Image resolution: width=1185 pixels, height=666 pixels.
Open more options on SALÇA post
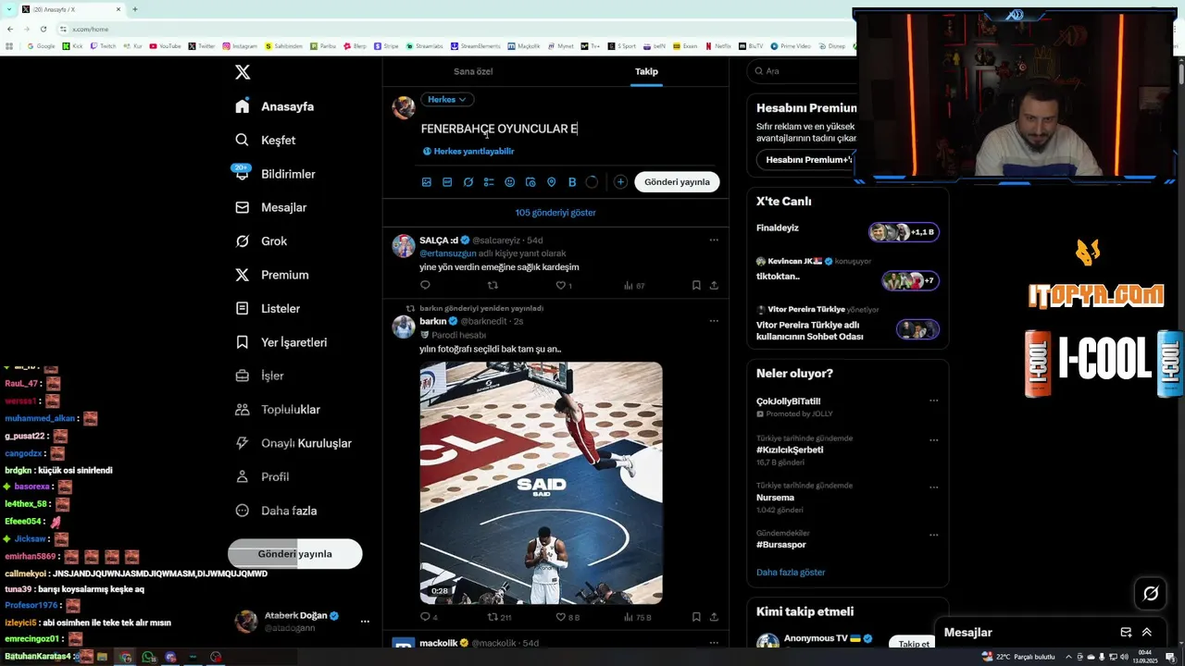pyautogui.click(x=714, y=240)
